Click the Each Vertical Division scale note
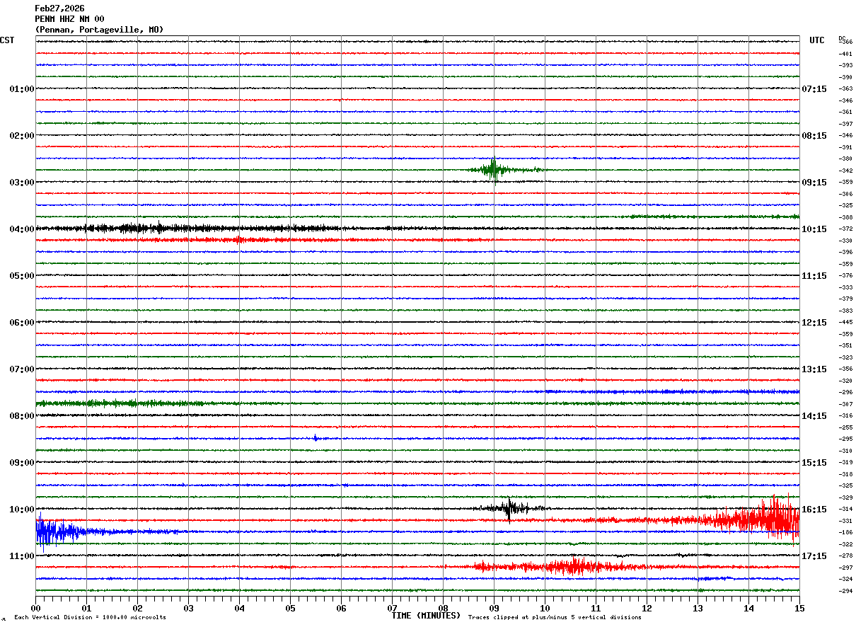The height and width of the screenshot is (627, 856). pyautogui.click(x=90, y=618)
